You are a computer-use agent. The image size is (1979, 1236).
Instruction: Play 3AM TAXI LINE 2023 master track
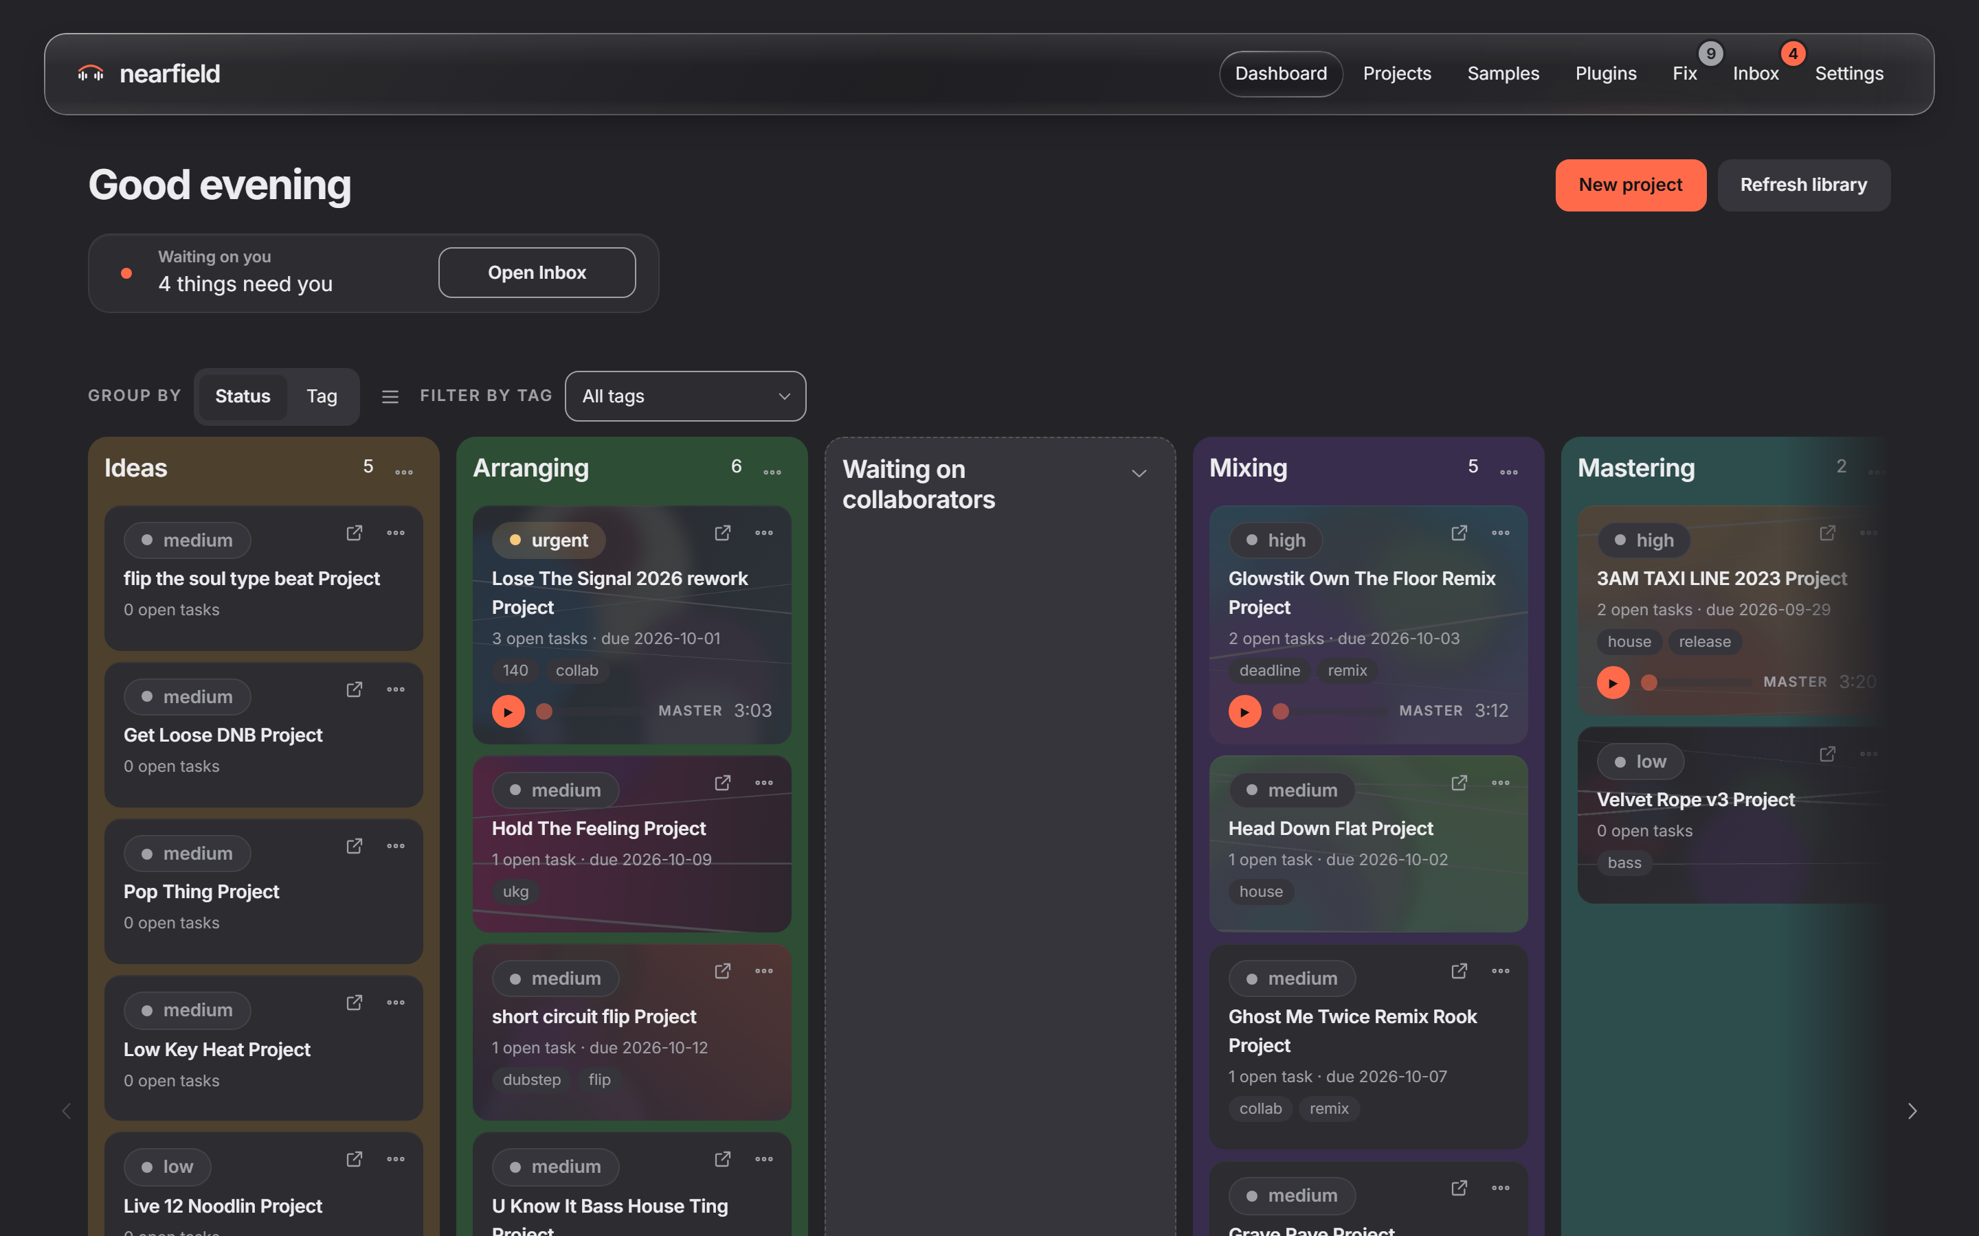click(x=1613, y=683)
